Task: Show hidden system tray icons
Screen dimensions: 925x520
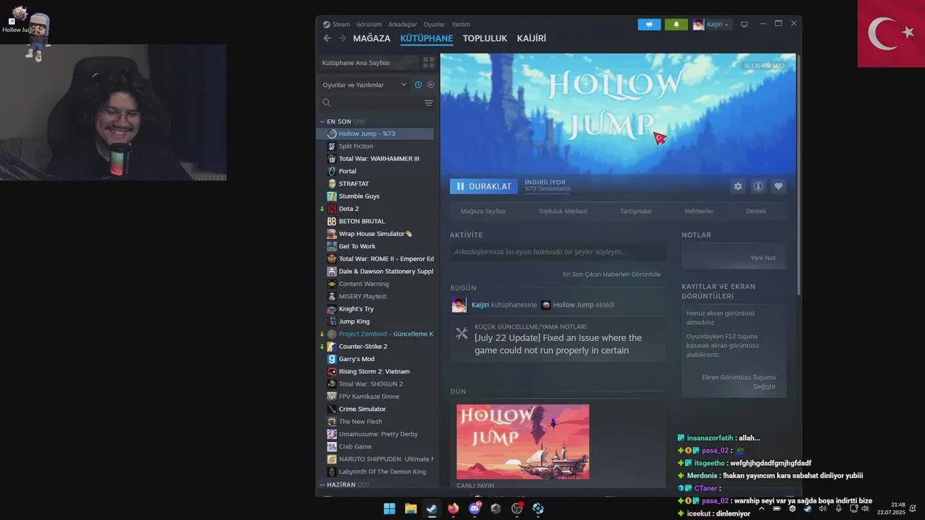Action: pyautogui.click(x=761, y=508)
